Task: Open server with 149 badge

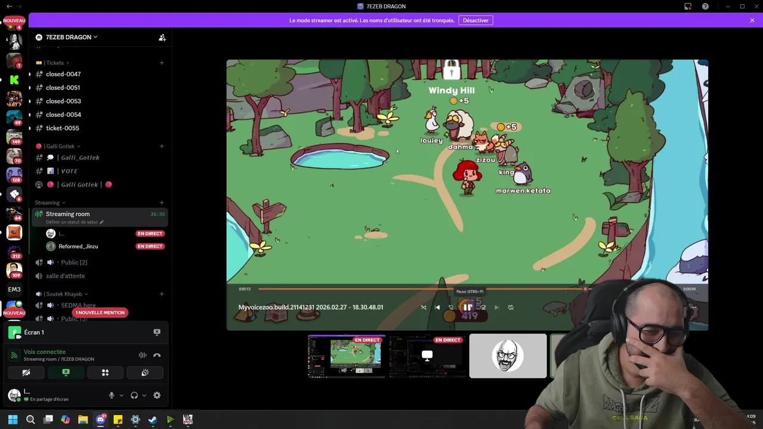Action: [14, 136]
